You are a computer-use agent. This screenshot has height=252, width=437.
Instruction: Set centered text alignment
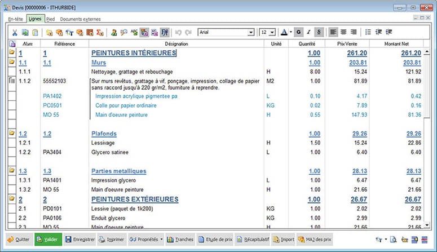point(343,32)
